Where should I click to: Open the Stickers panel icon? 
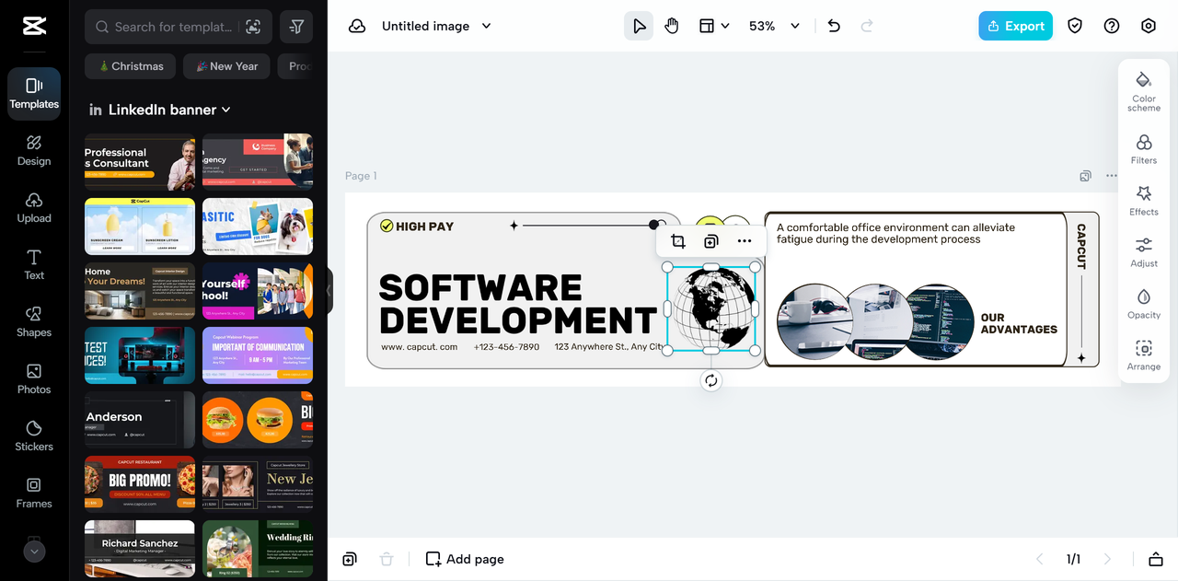(34, 436)
